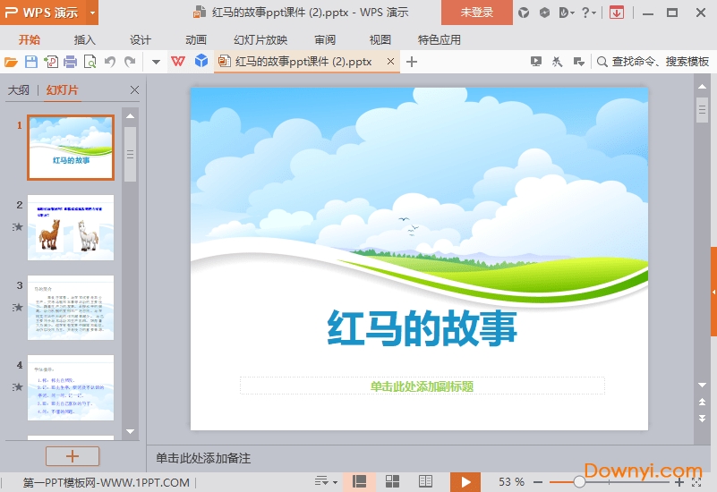717x492 pixels.
Task: Open the 视图 ribbon tab
Action: pyautogui.click(x=380, y=39)
